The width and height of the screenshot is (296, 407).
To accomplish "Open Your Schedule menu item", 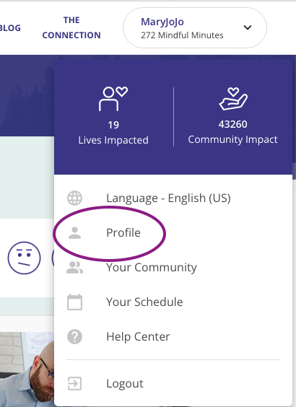I will point(173,302).
